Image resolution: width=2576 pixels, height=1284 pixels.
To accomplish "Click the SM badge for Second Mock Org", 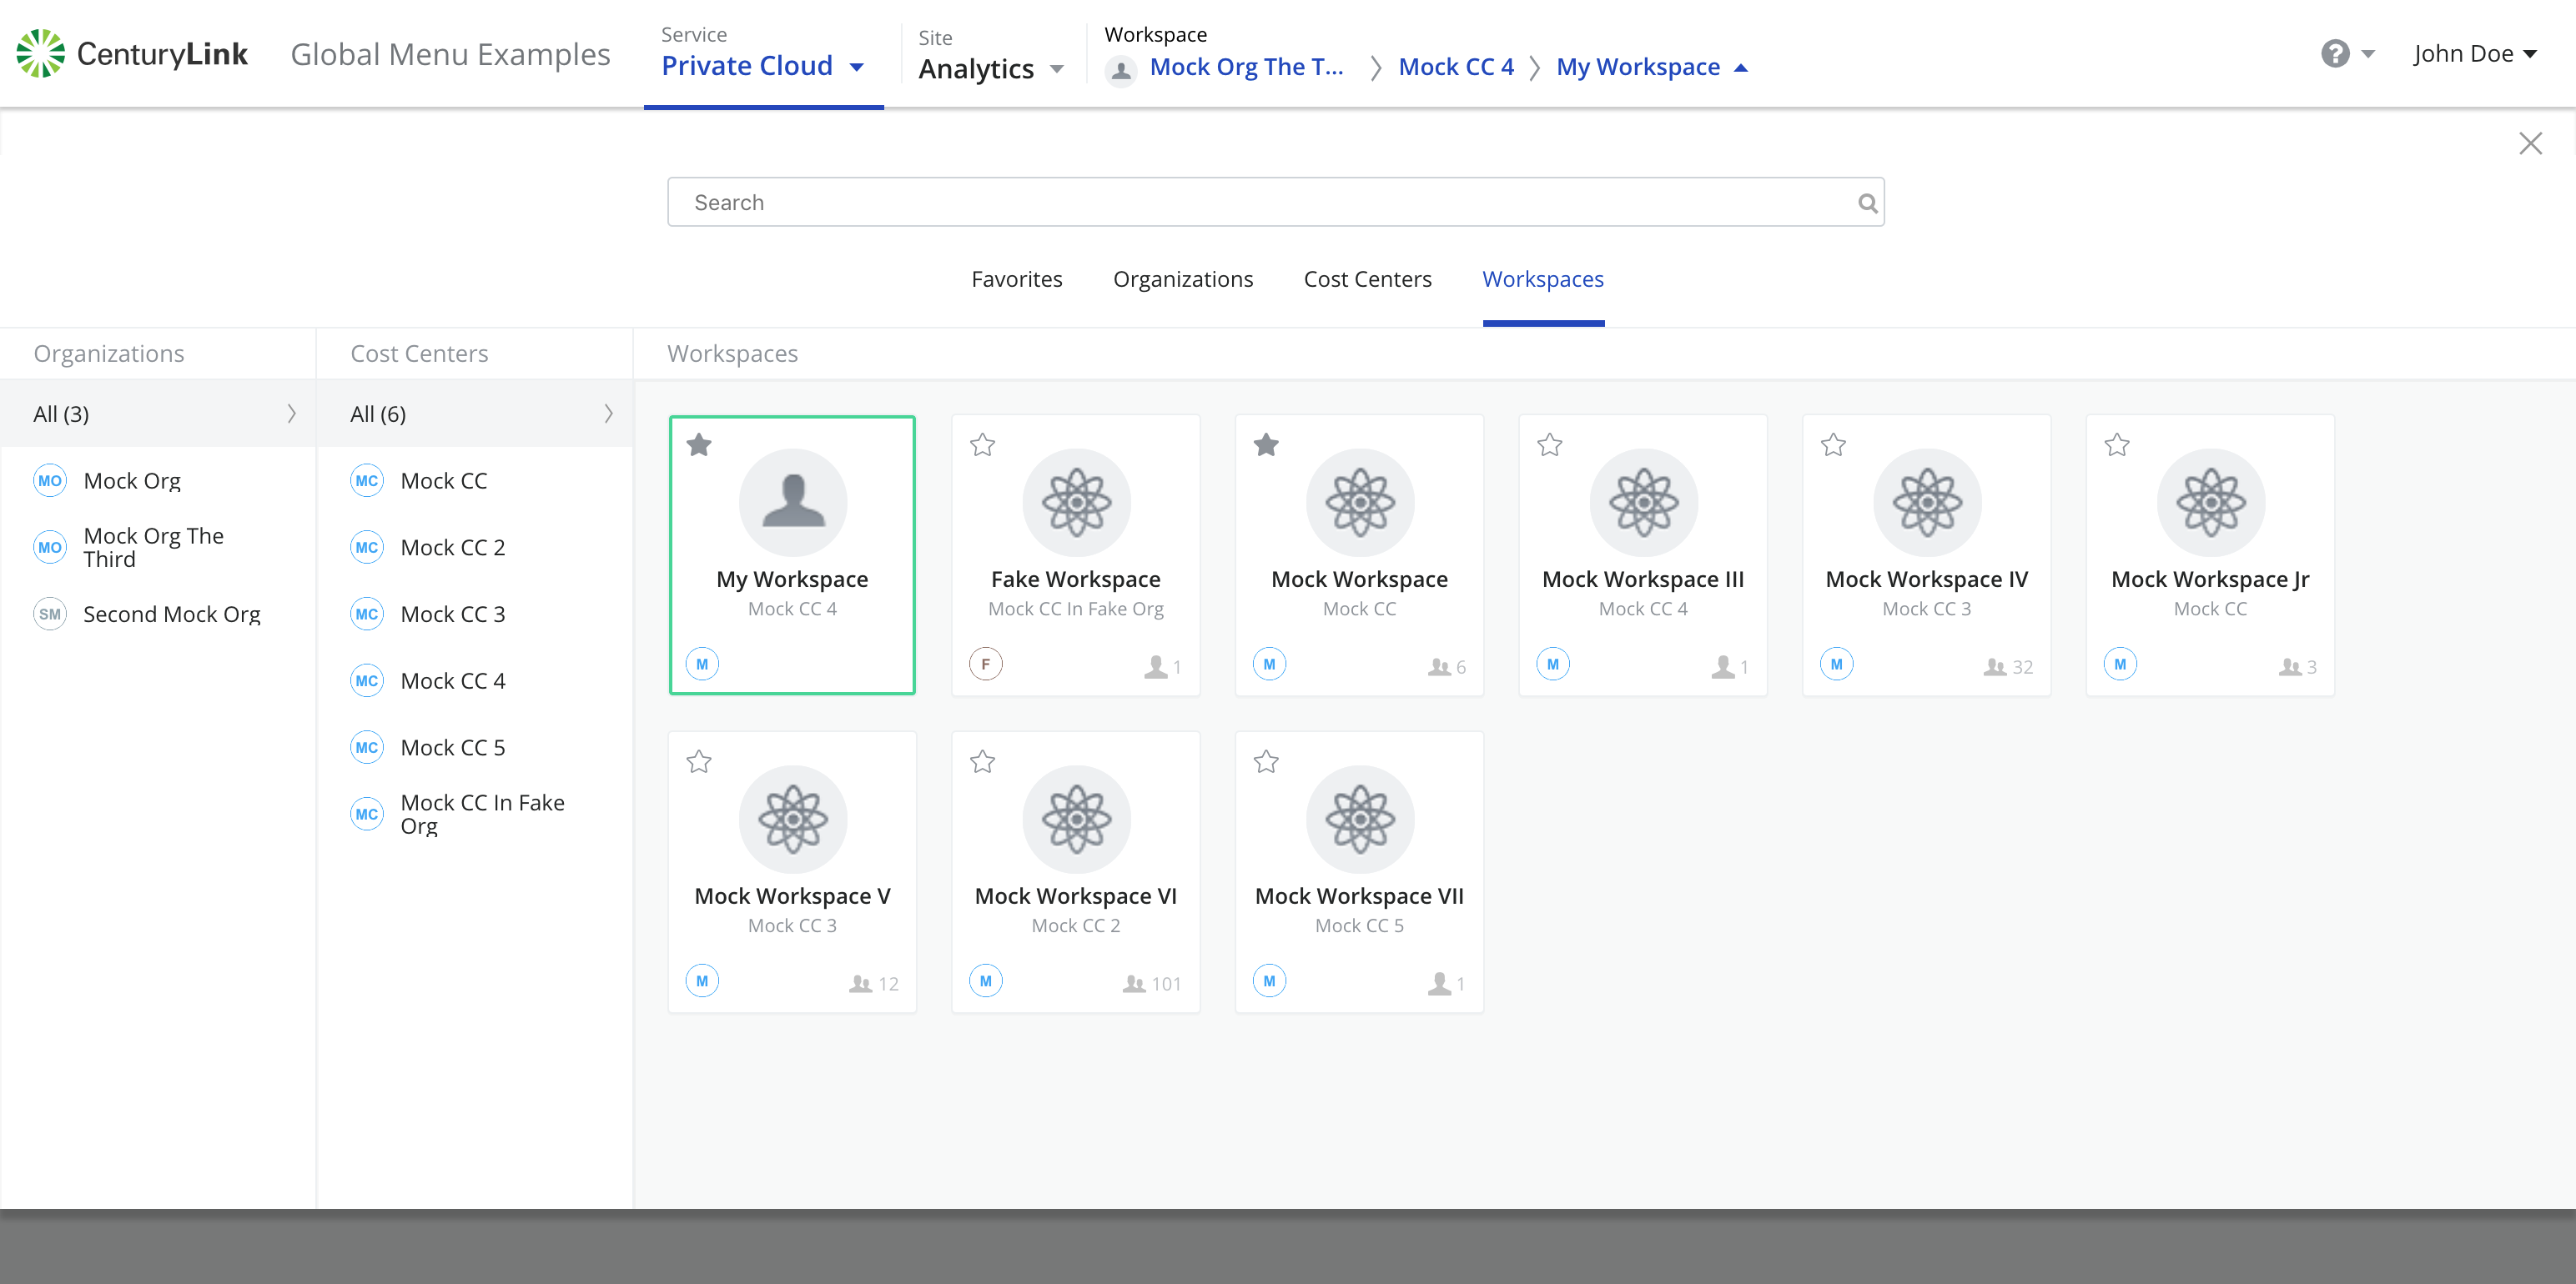I will (50, 614).
